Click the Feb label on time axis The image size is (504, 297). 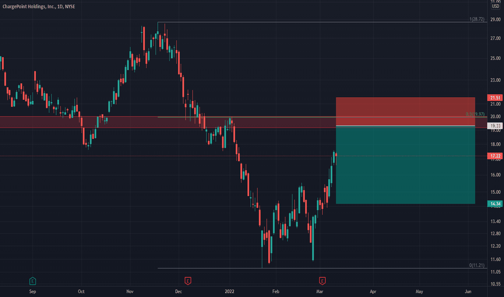point(275,292)
